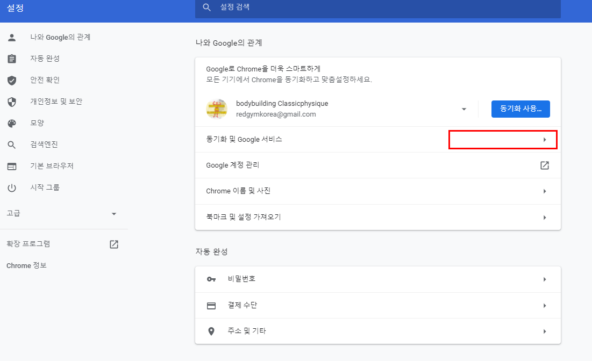Click the 고급 label in sidebar

[13, 213]
